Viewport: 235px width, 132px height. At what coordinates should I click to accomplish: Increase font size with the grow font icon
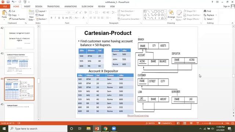[77, 12]
